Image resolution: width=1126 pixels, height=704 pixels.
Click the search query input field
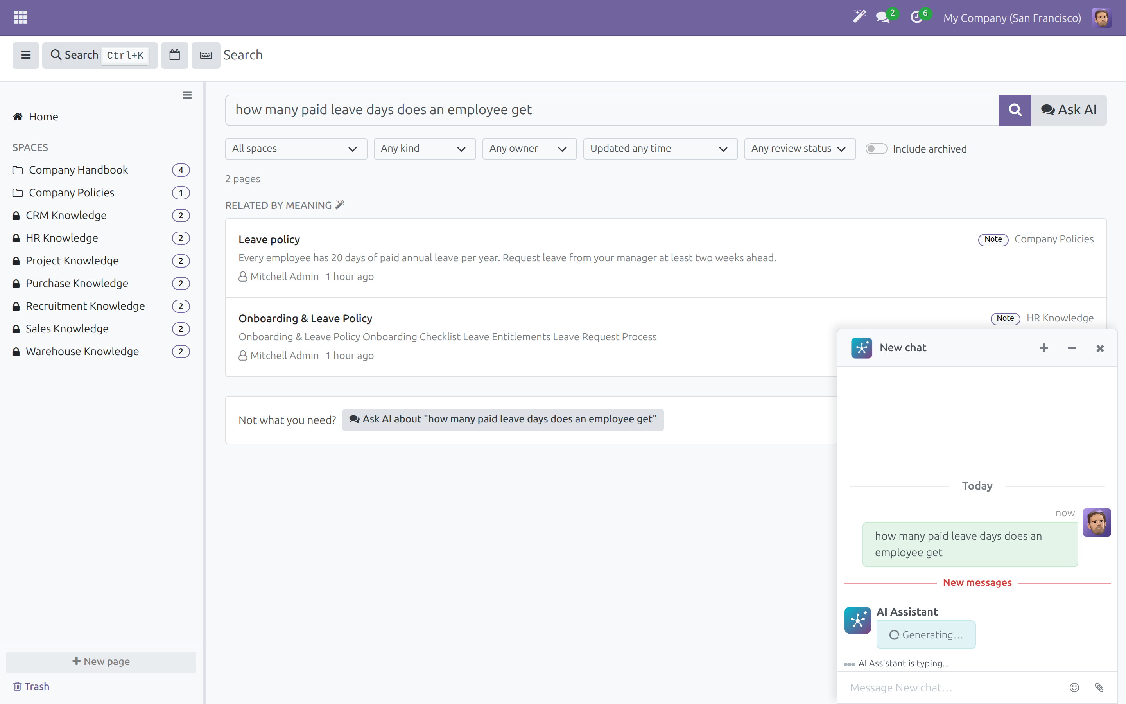pos(612,110)
